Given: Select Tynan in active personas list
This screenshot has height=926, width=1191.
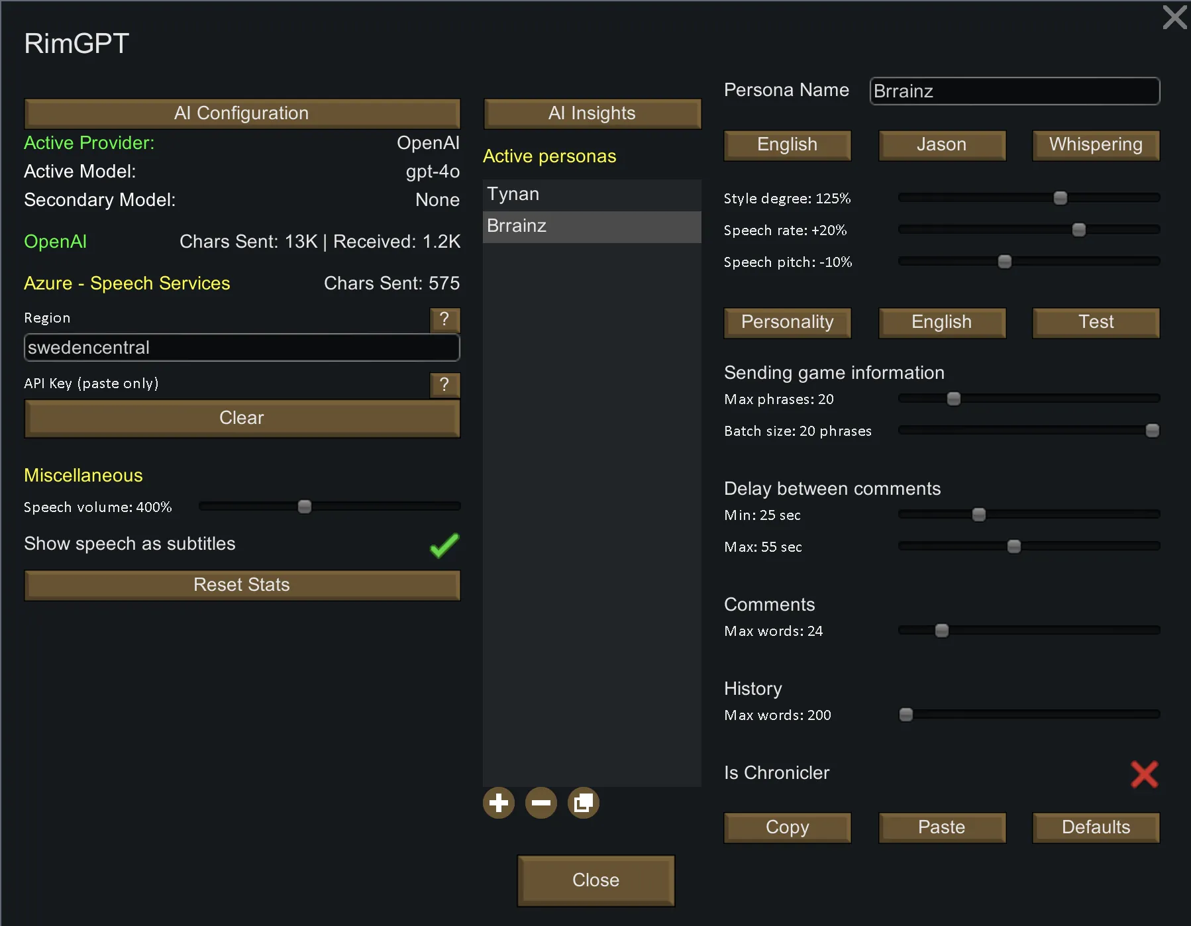Looking at the screenshot, I should point(592,194).
